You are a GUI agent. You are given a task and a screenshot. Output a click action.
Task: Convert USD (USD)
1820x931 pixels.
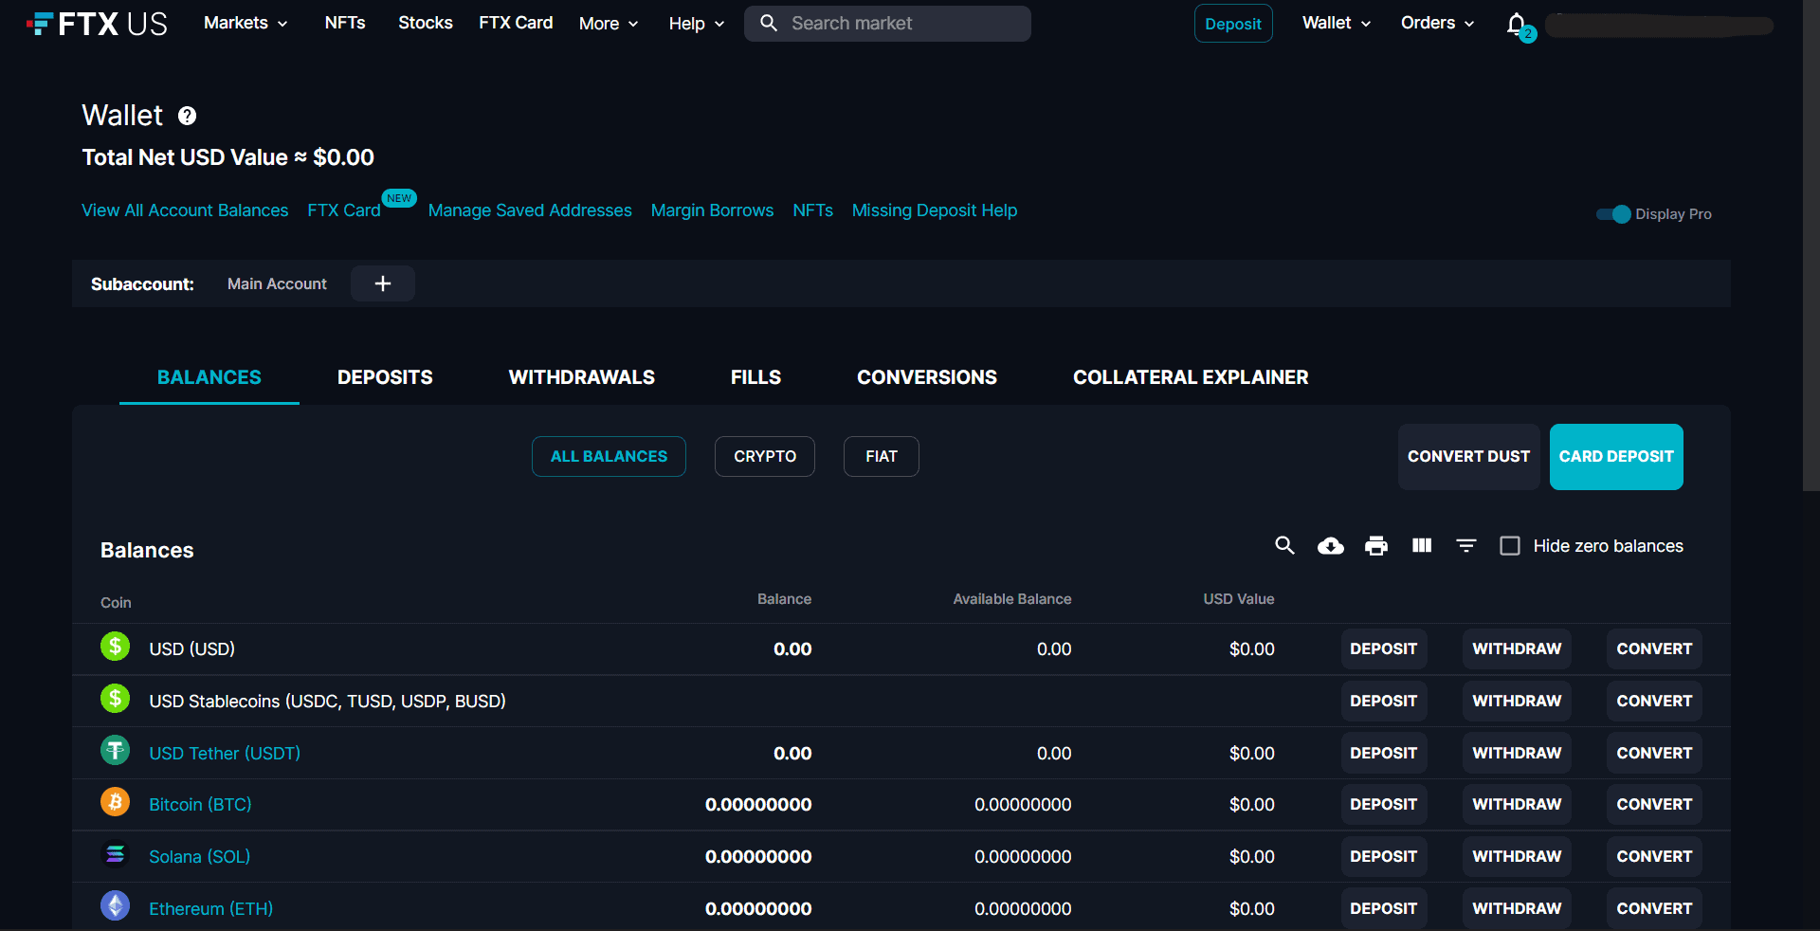coord(1654,649)
